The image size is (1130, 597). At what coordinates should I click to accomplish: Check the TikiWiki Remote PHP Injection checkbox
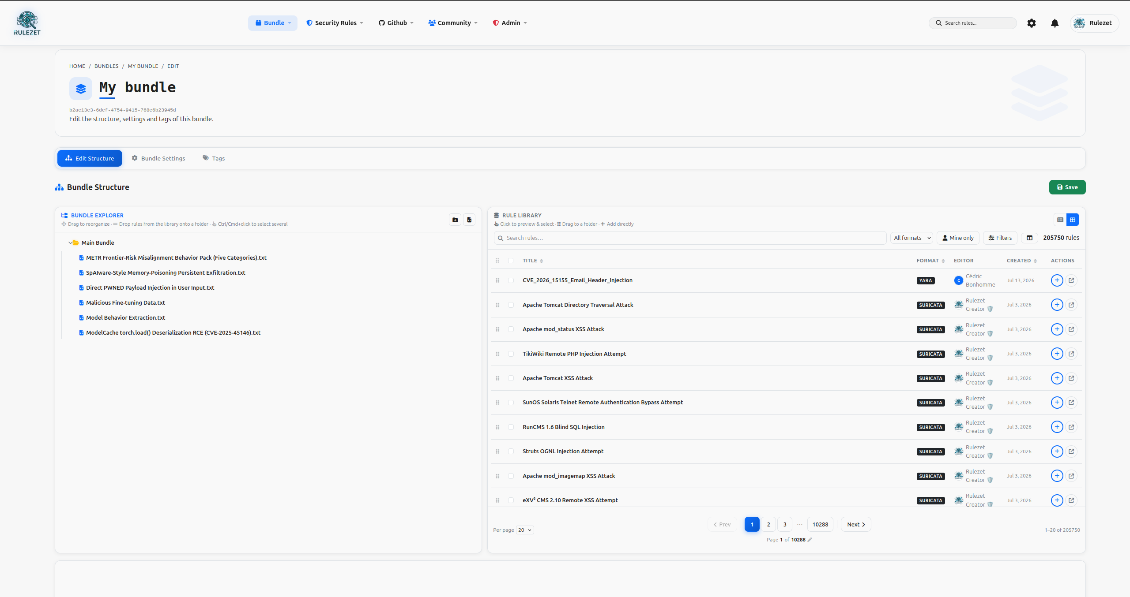(x=511, y=354)
